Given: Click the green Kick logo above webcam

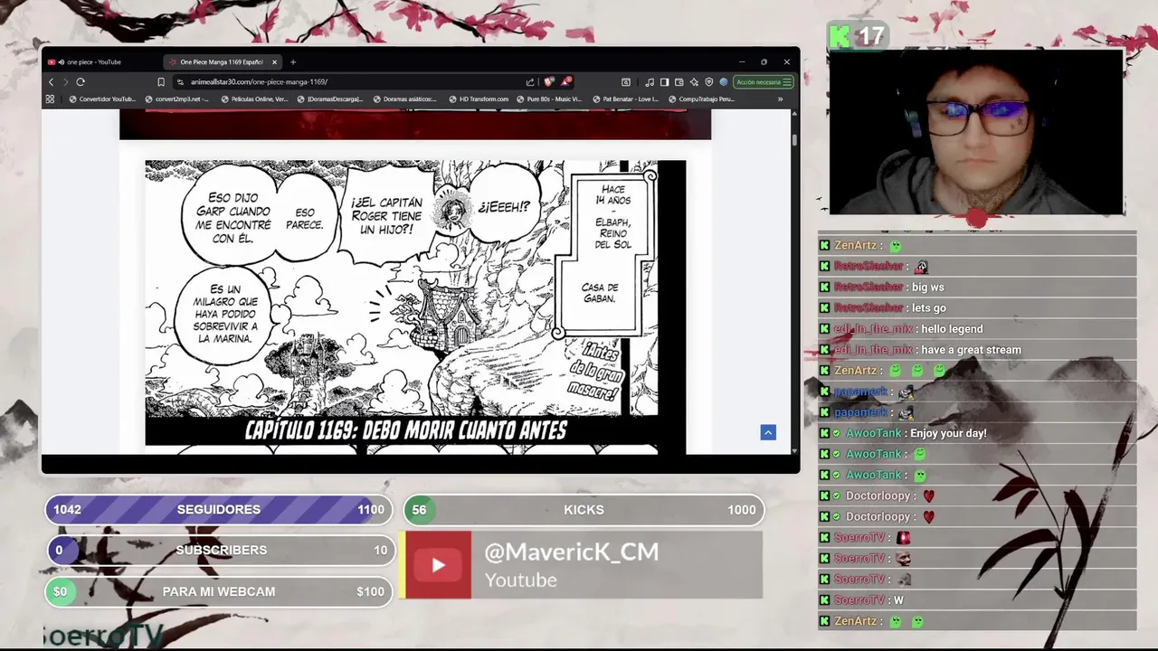Looking at the screenshot, I should 840,36.
